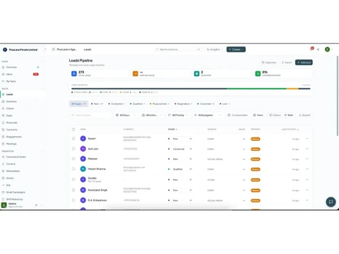Image resolution: width=339 pixels, height=254 pixels.
Task: Click the Add Lead button
Action: pos(304,62)
